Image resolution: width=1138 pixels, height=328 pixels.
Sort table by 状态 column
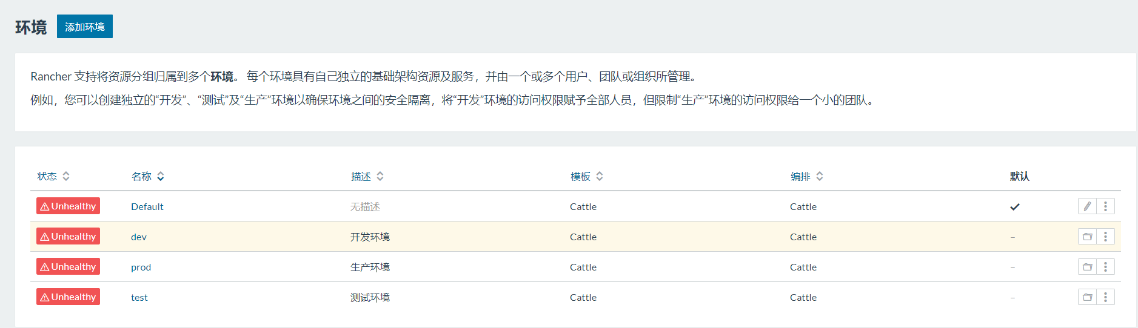[x=53, y=176]
